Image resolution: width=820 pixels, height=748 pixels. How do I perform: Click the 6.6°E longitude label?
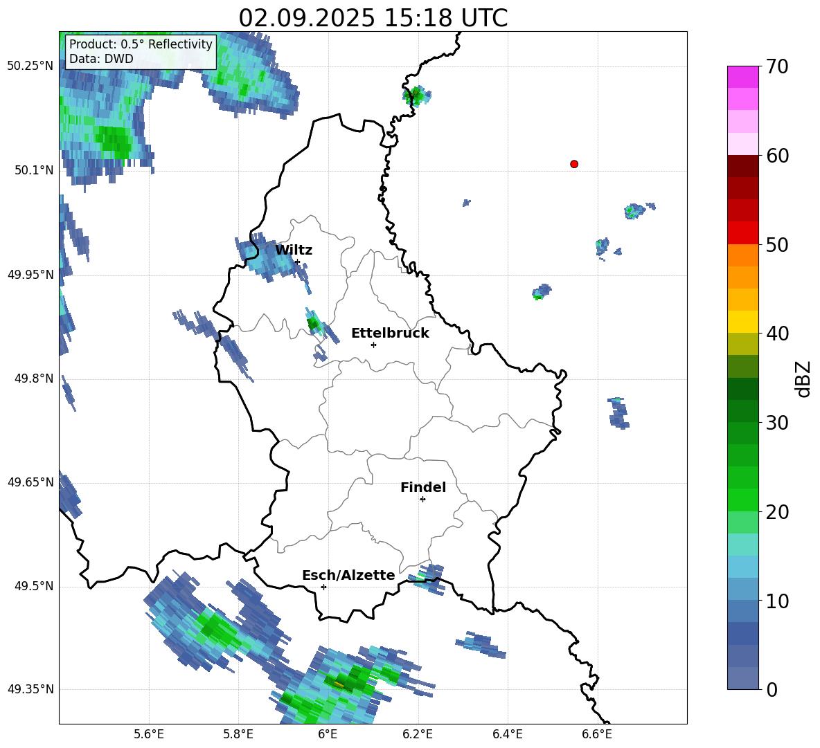597,734
